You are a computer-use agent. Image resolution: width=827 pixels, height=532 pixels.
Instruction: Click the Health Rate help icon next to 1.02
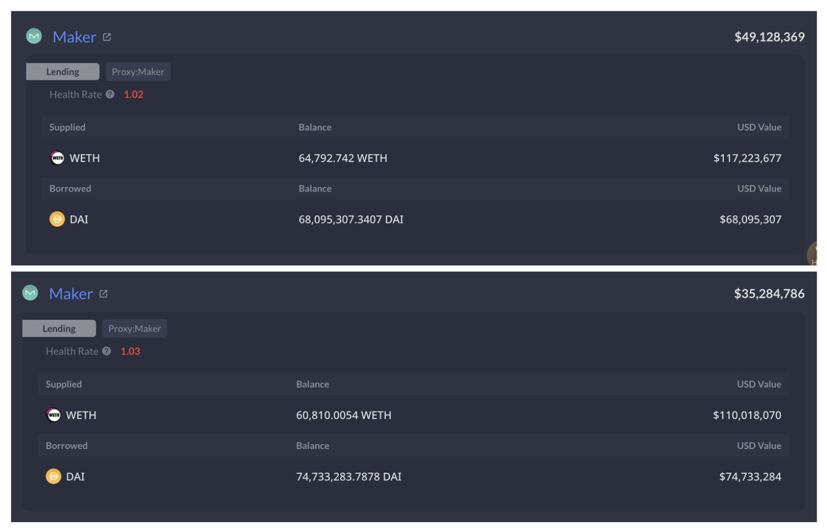pyautogui.click(x=110, y=94)
